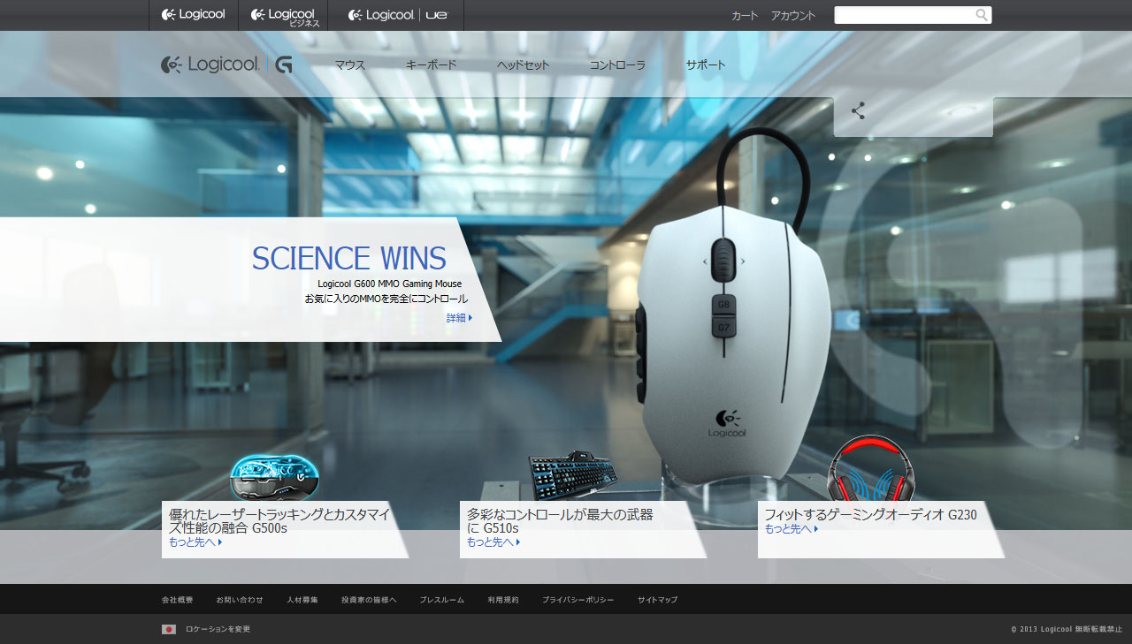Click the フィットするゲーミングオーディオ G230 headline
Screen dimensions: 1132x644
tap(870, 514)
